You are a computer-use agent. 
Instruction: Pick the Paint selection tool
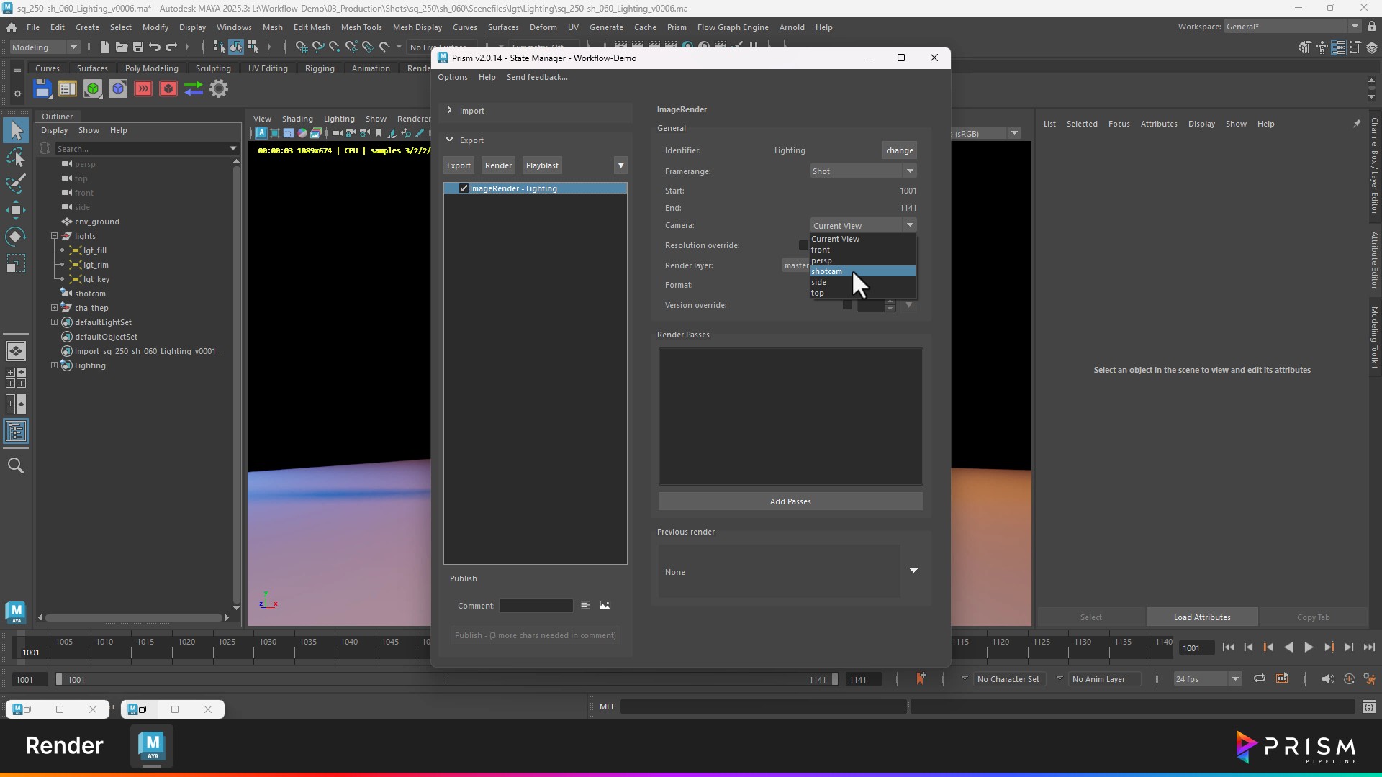(16, 183)
